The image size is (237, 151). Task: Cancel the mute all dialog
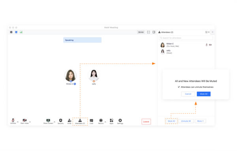(x=188, y=94)
